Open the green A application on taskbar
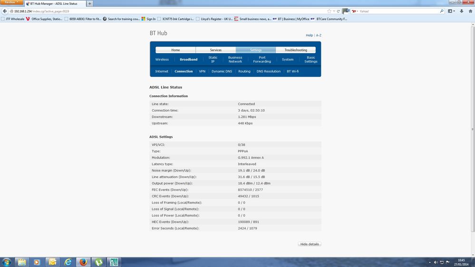Screen dimensions: 475x267 [x=114, y=262]
